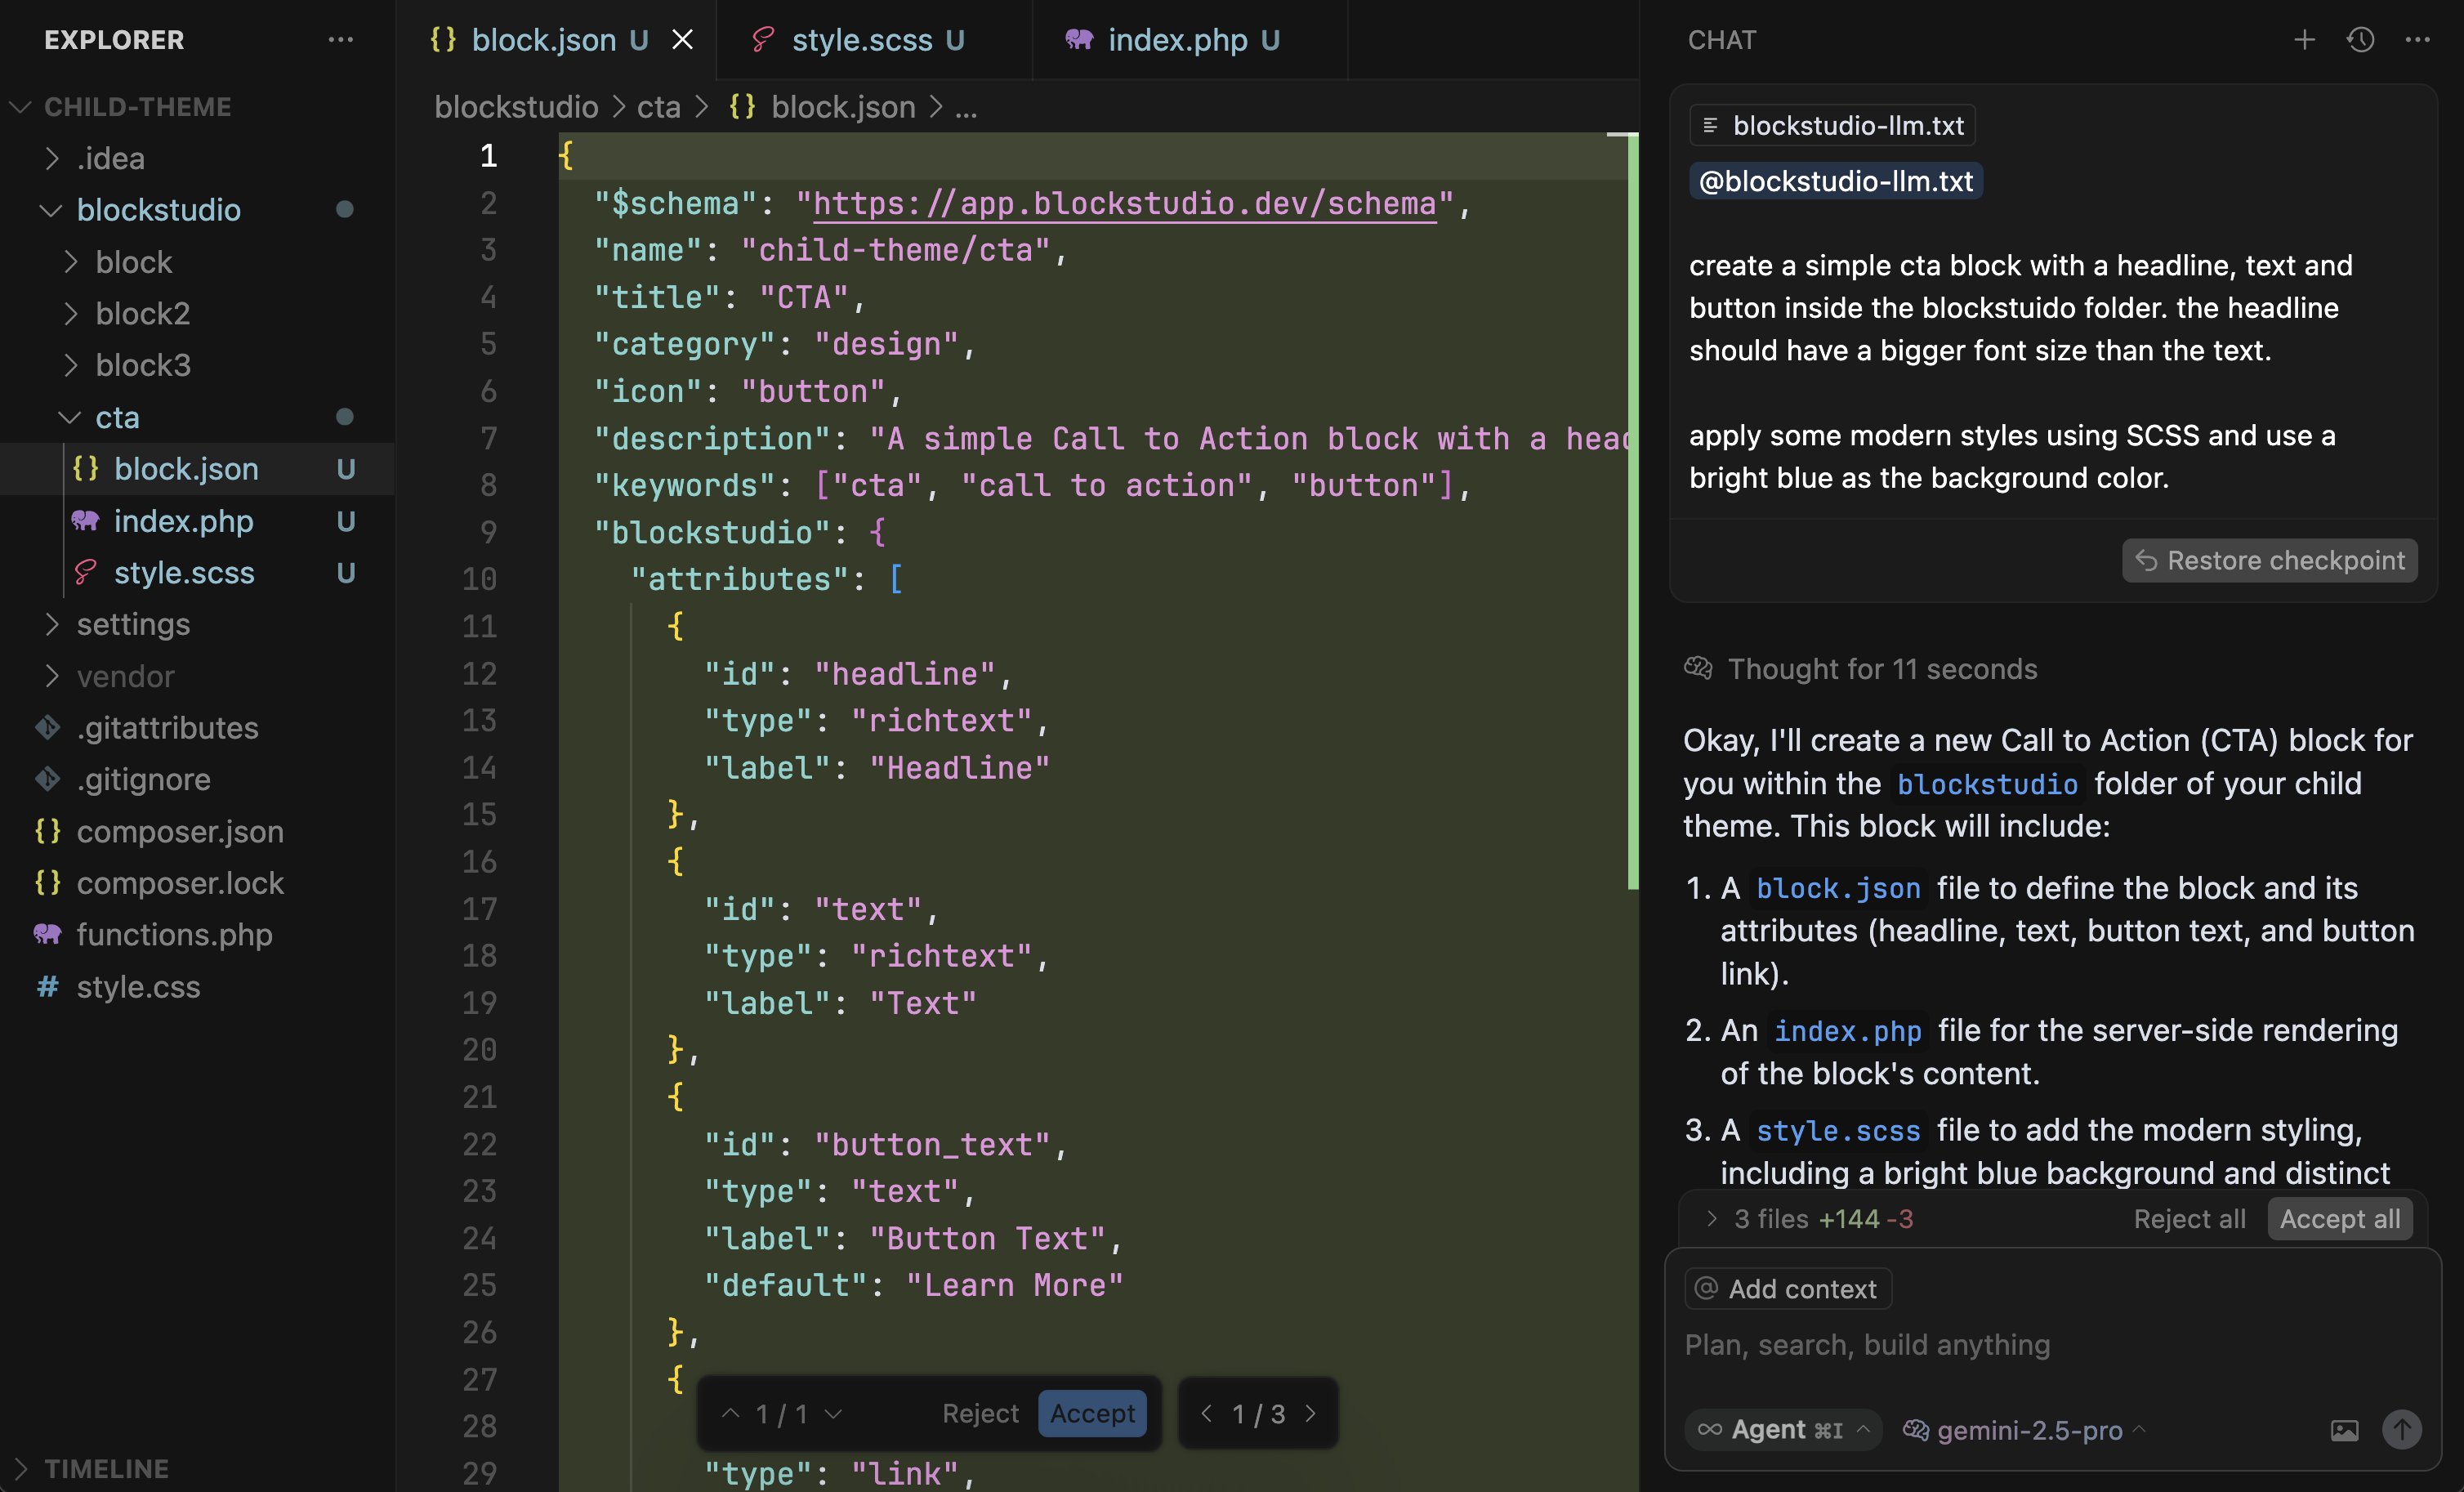
Task: Open chat panel more options
Action: click(x=2417, y=40)
